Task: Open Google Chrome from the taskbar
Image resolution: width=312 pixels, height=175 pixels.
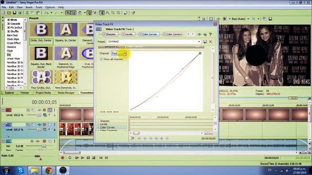Action: 49,170
